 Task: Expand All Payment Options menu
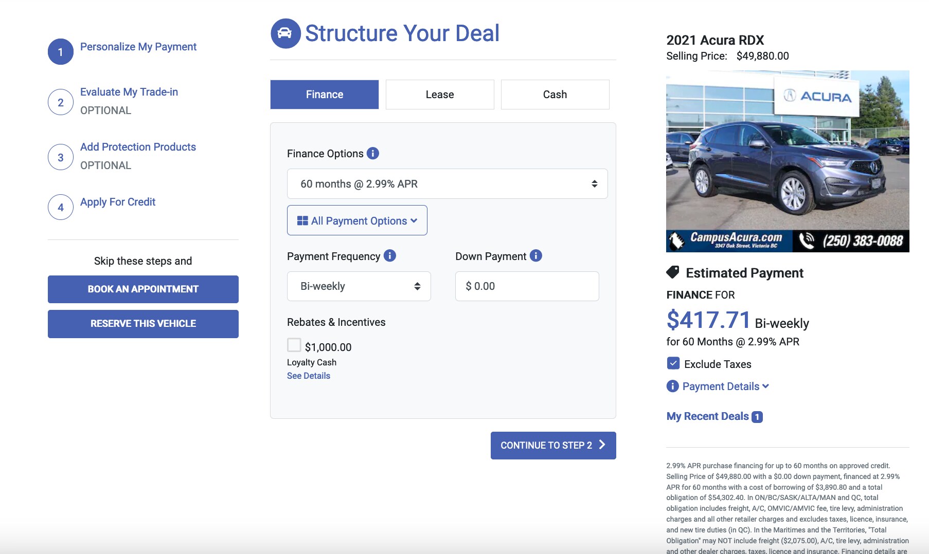pyautogui.click(x=357, y=220)
